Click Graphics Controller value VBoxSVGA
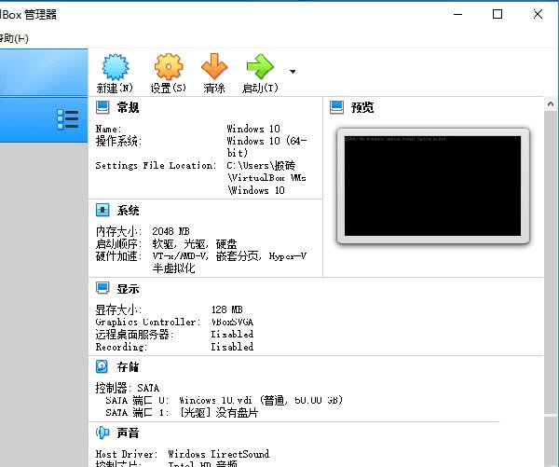Viewport: 559px width, 467px height. (232, 322)
